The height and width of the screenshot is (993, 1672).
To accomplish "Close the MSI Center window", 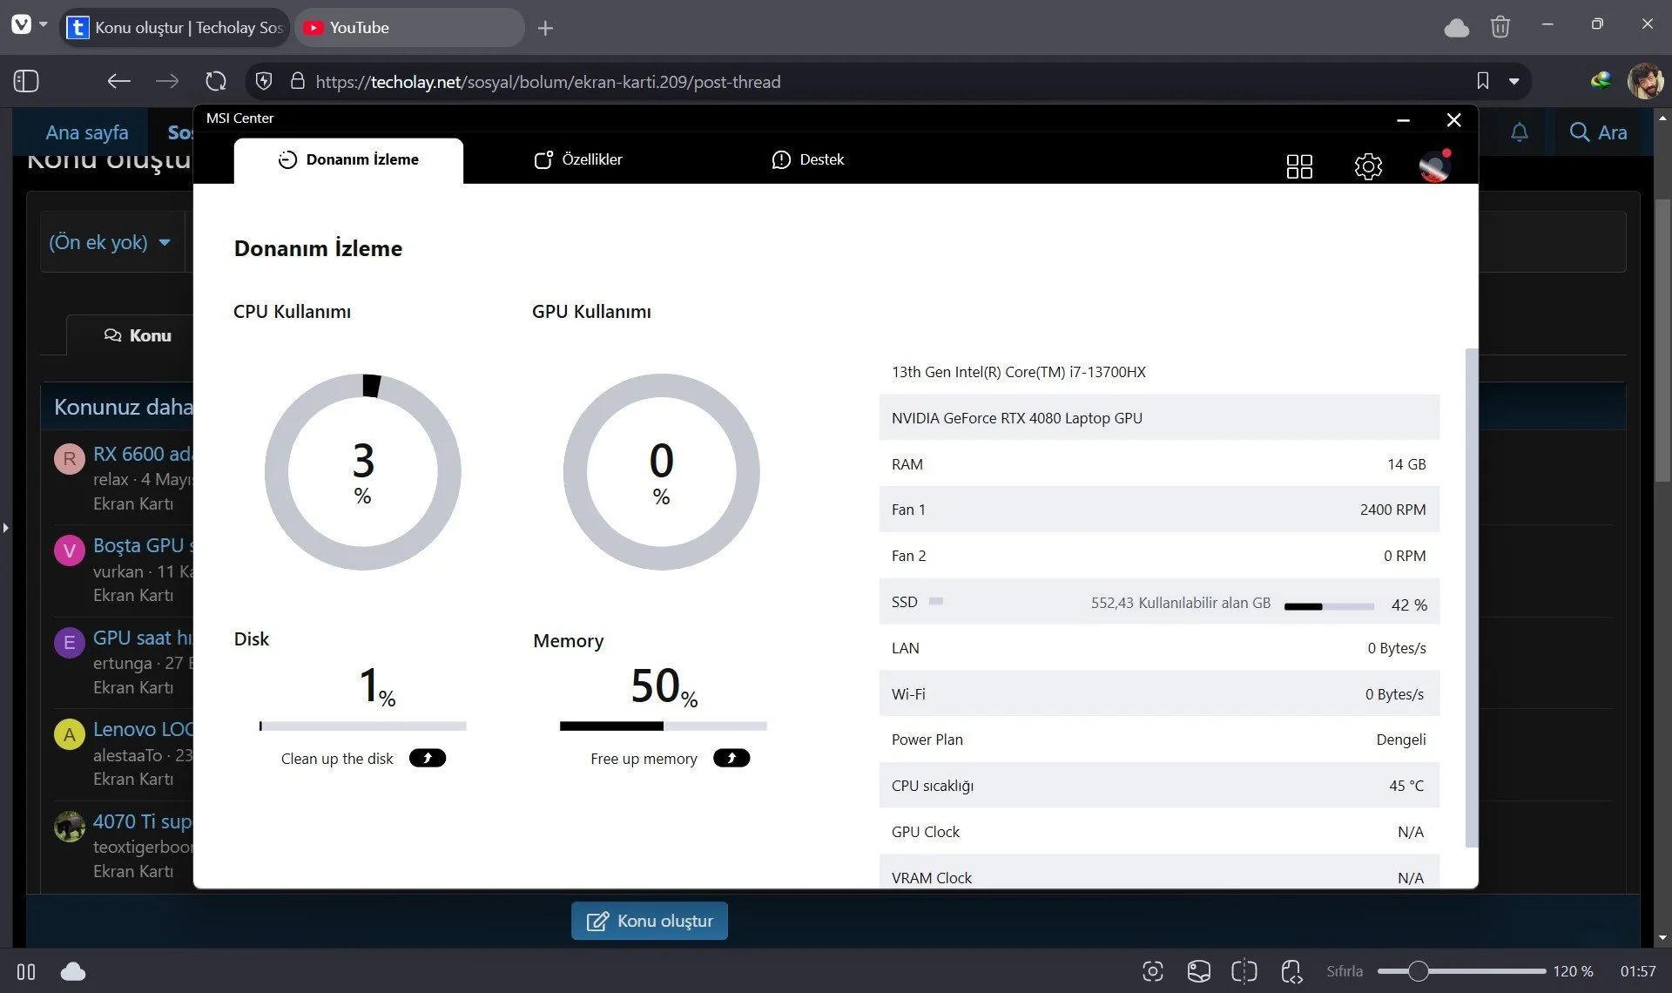I will pos(1453,120).
